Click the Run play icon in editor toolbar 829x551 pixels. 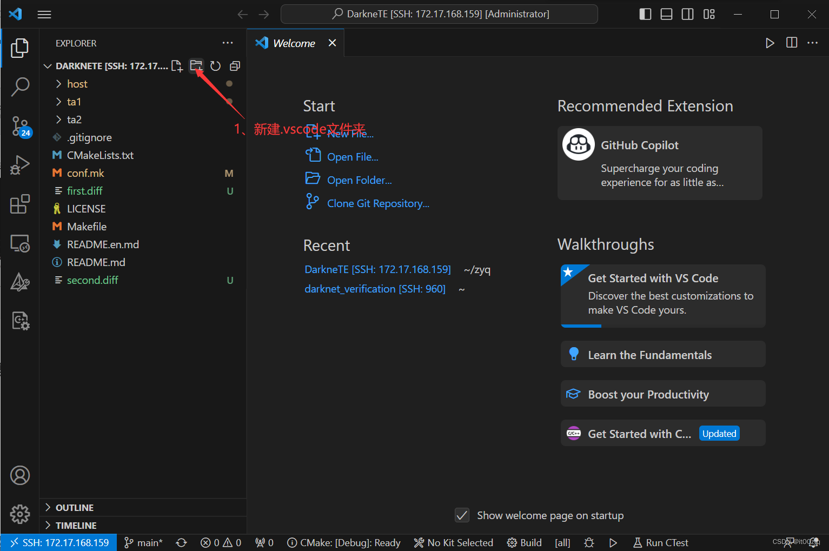point(770,43)
